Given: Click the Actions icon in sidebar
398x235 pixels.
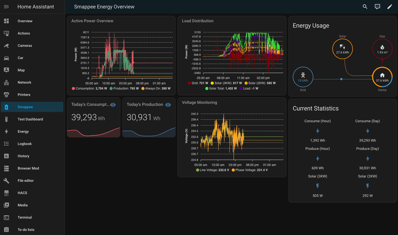Looking at the screenshot, I should [x=6, y=33].
